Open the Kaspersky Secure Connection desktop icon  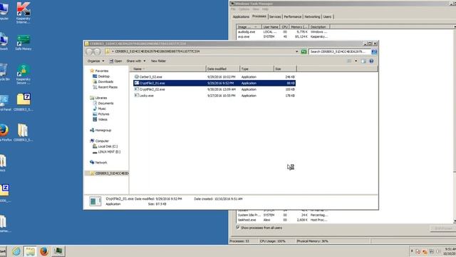24,74
